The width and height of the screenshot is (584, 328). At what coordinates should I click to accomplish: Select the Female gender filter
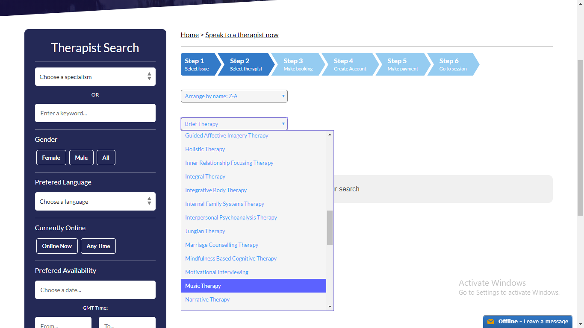(x=51, y=158)
